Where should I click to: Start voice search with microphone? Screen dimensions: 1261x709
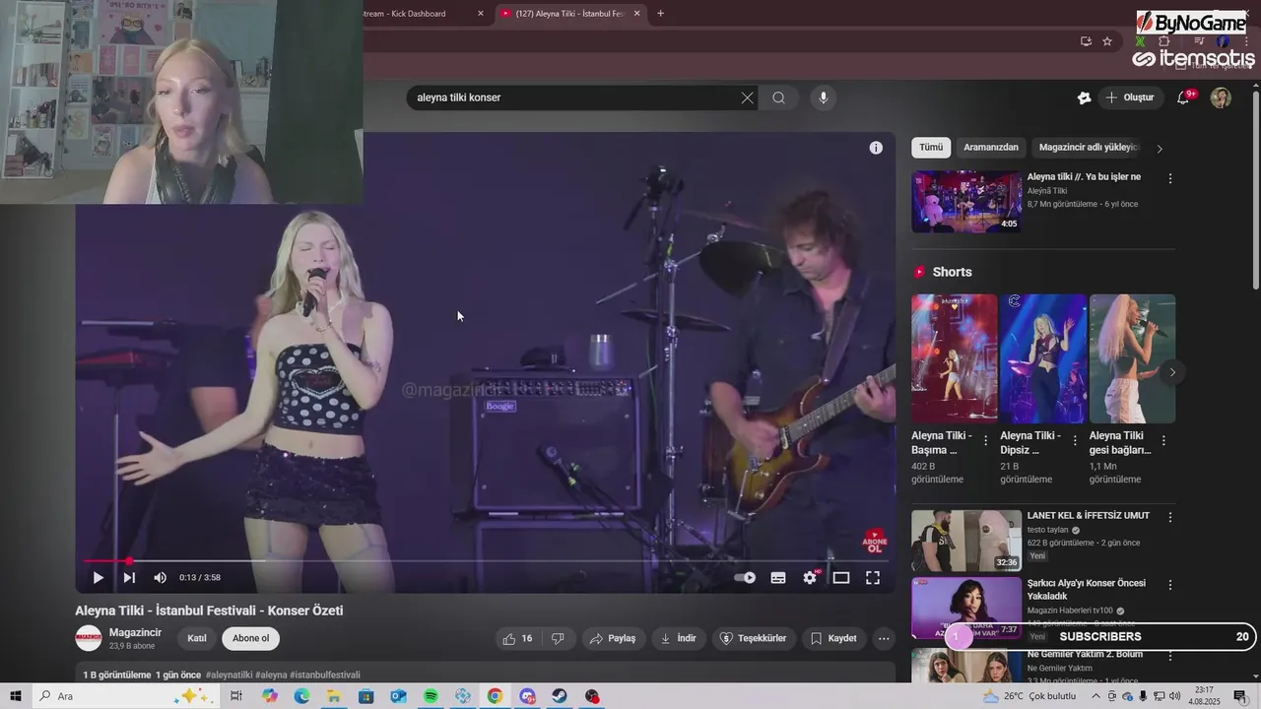(x=824, y=97)
